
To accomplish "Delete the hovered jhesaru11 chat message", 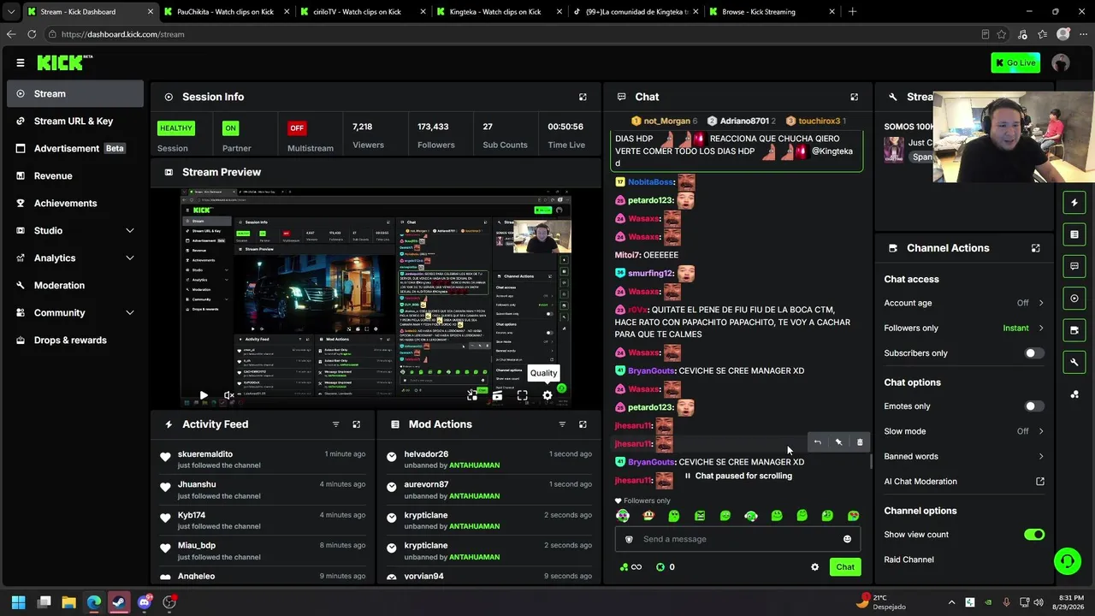I will pos(860,442).
